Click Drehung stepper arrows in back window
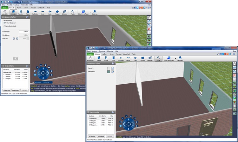The image size is (238, 142). coord(28,38)
